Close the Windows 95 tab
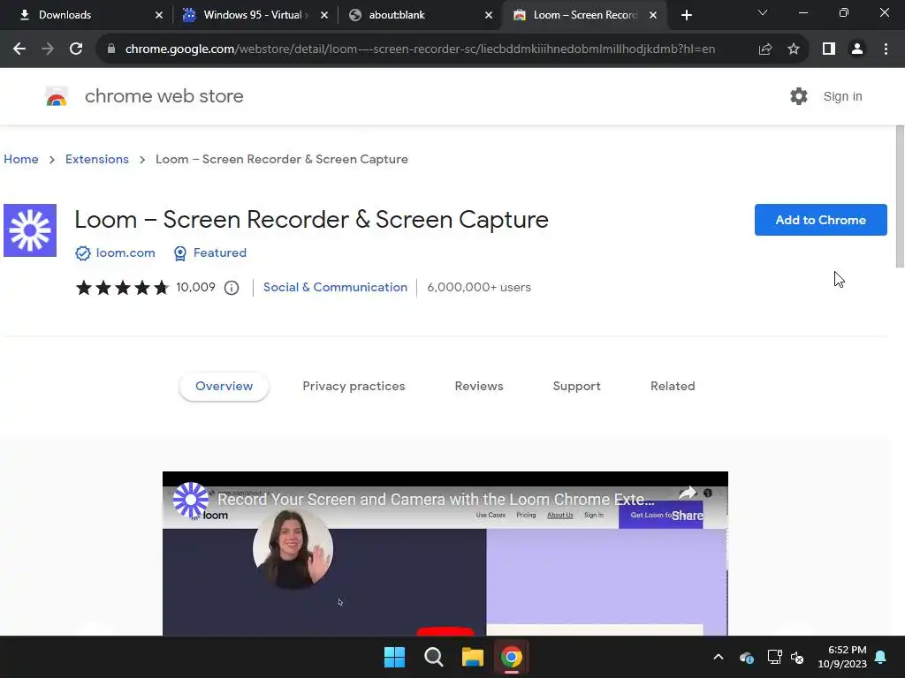This screenshot has width=905, height=678. (324, 15)
